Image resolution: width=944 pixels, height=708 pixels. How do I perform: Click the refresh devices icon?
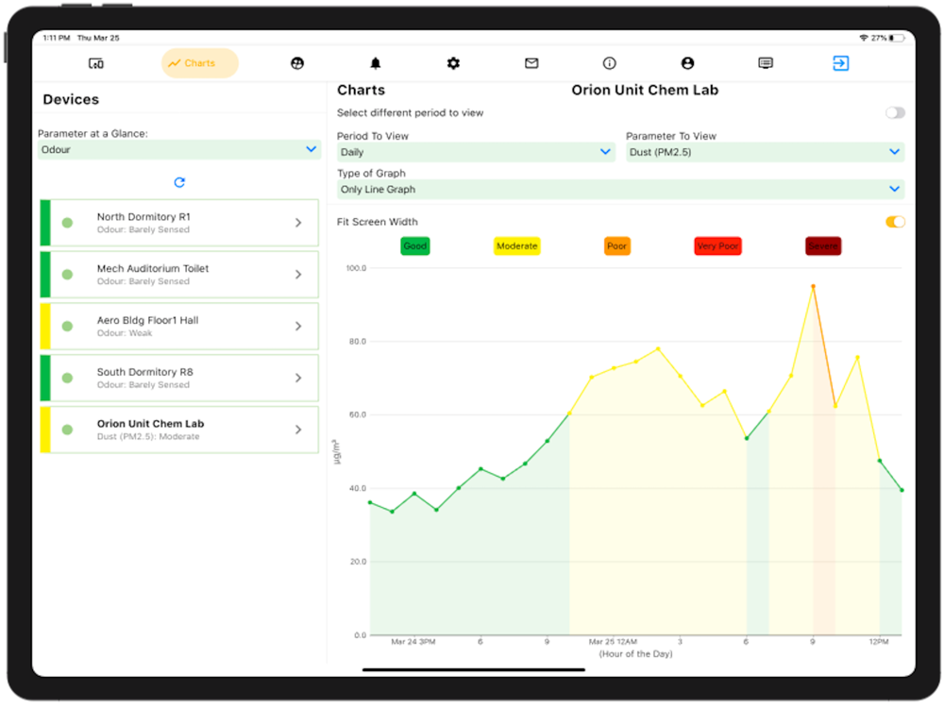tap(179, 182)
